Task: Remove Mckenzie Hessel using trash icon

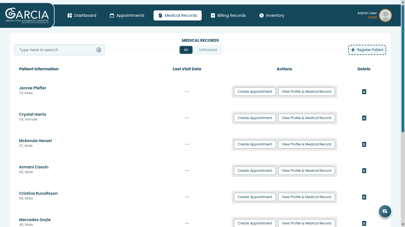Action: 364,144
